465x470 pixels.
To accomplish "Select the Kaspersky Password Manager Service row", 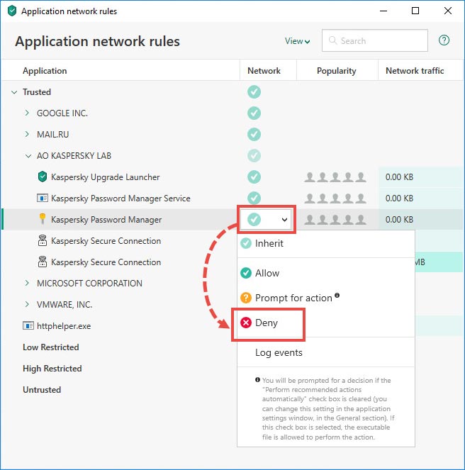I will (x=232, y=198).
